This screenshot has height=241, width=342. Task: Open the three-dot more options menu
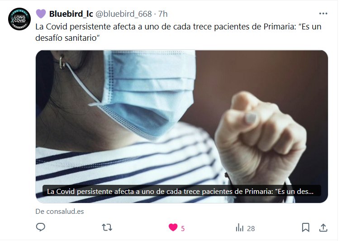[323, 14]
